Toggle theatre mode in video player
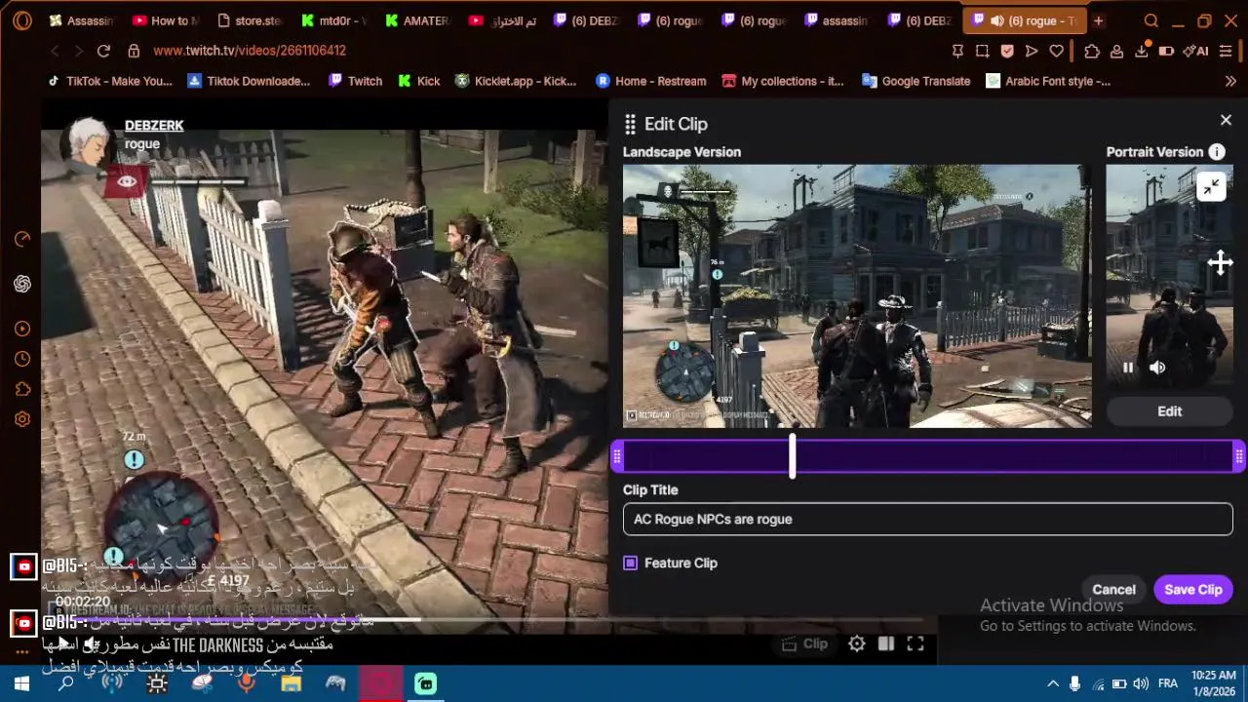 click(x=885, y=643)
